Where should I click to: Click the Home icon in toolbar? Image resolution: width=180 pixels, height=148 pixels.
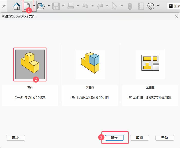pos(17,6)
